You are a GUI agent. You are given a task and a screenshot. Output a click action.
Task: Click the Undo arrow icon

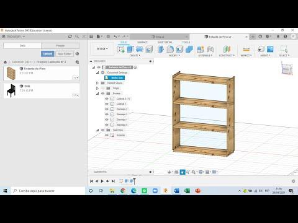(115, 37)
